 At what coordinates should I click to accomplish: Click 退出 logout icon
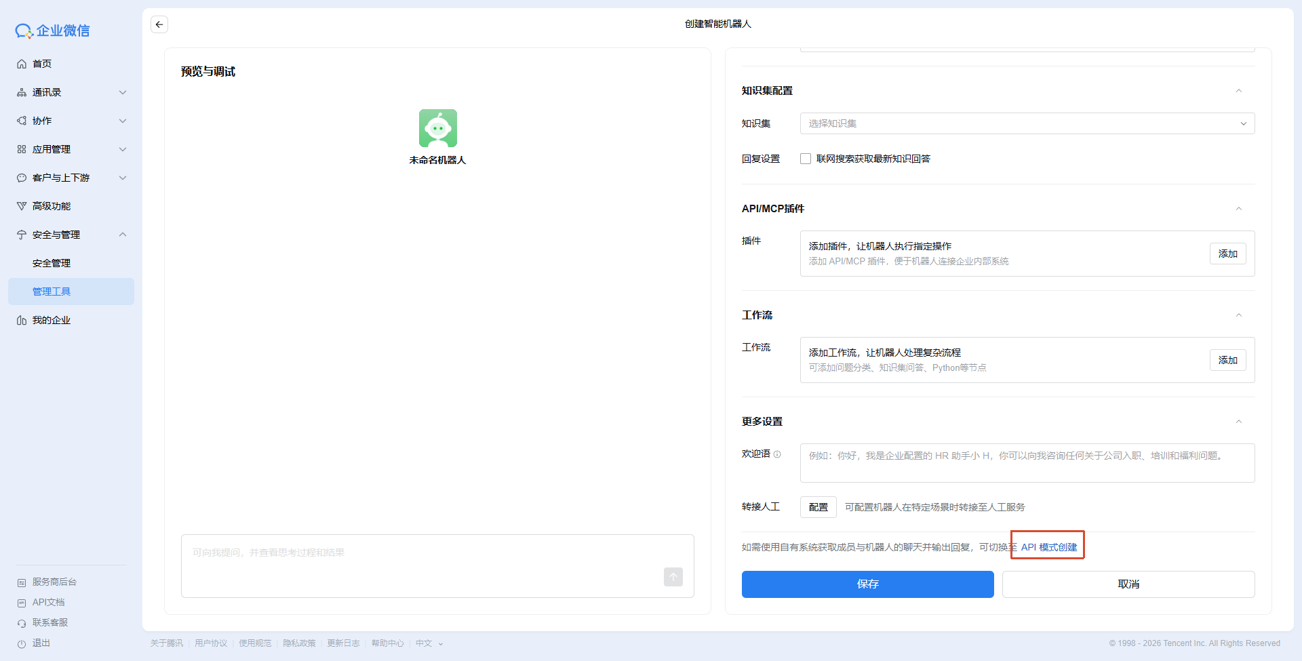(x=22, y=643)
